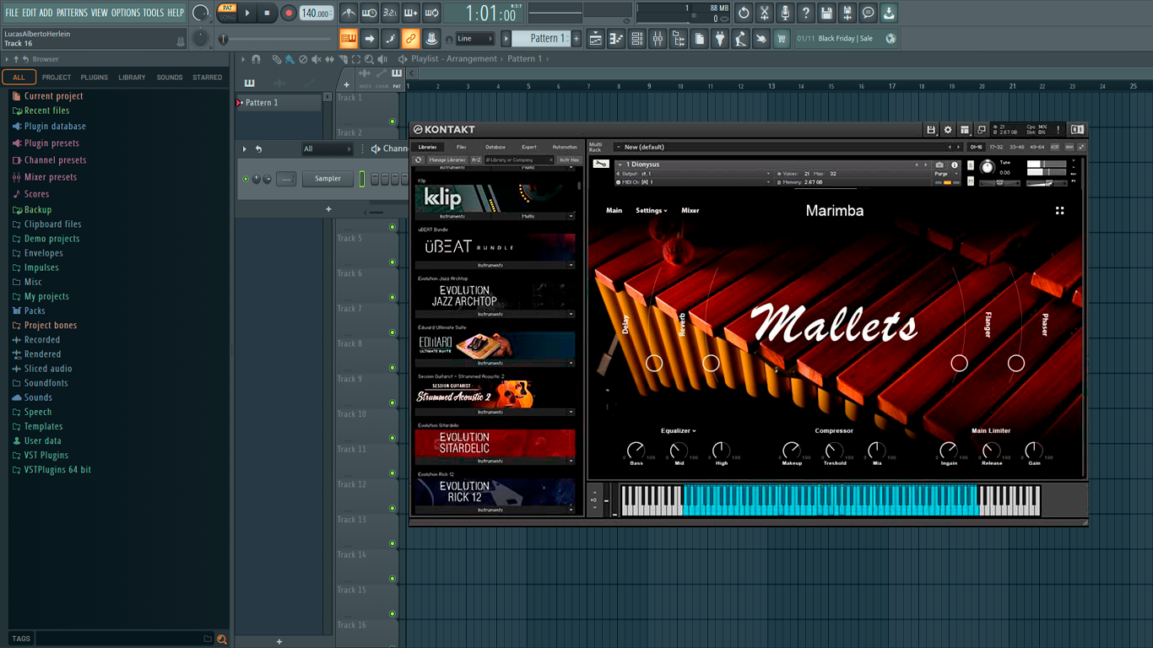Open the Mixer view icon

658,39
